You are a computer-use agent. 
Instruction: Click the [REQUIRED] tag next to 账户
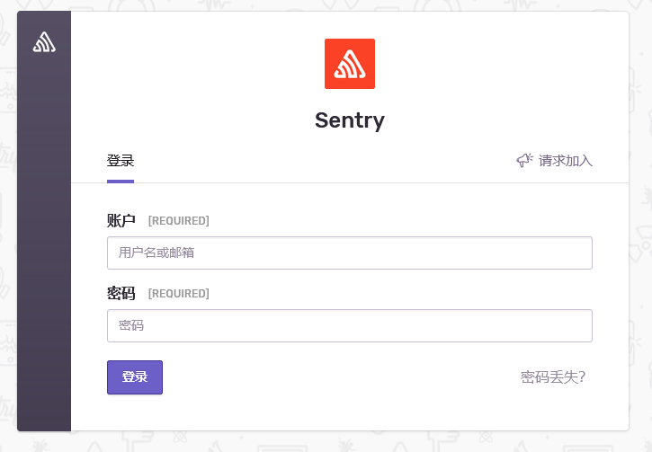pyautogui.click(x=179, y=220)
